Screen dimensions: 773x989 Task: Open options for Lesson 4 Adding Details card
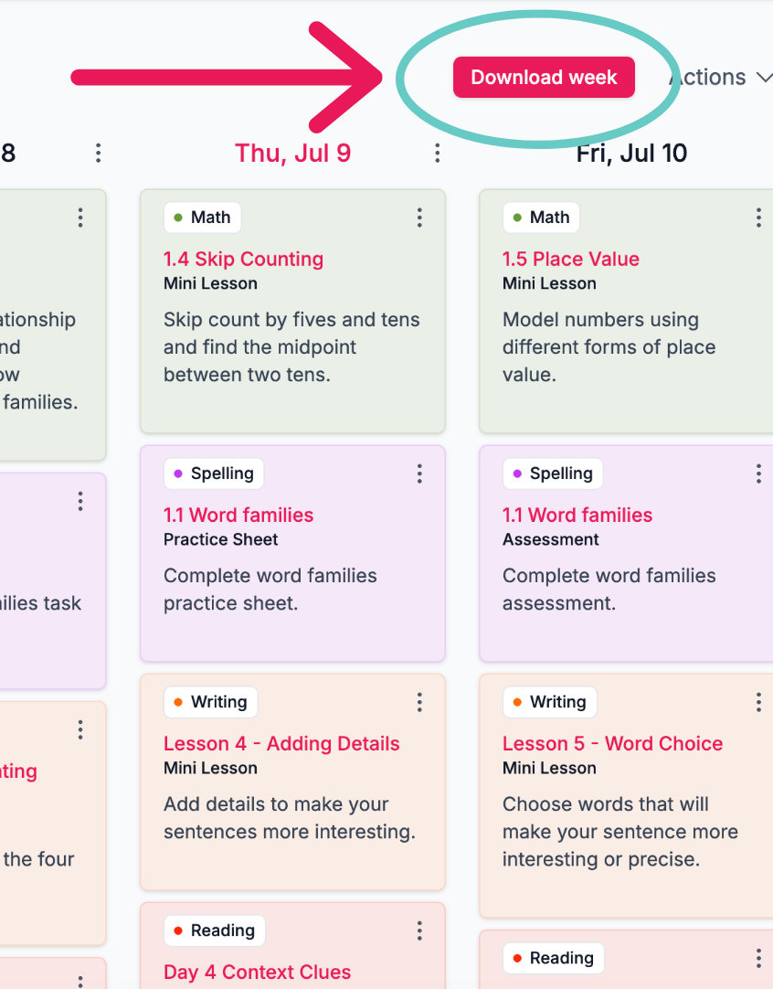tap(419, 702)
